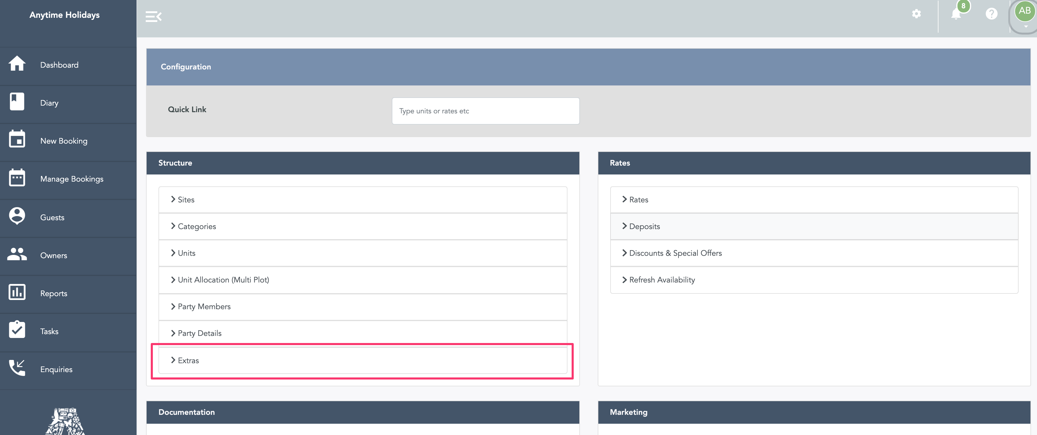This screenshot has width=1037, height=435.
Task: Open the Sites link
Action: pos(186,200)
